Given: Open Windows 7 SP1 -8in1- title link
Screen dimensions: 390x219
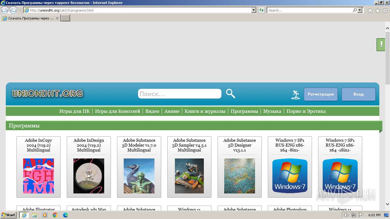Looking at the screenshot, I should [290, 145].
